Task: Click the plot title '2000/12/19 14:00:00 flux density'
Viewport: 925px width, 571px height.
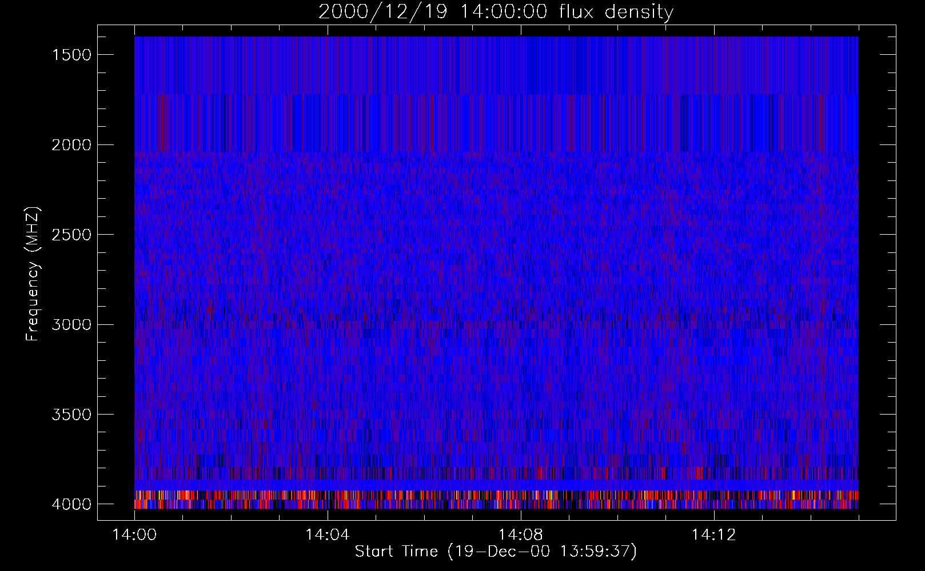Action: click(496, 11)
